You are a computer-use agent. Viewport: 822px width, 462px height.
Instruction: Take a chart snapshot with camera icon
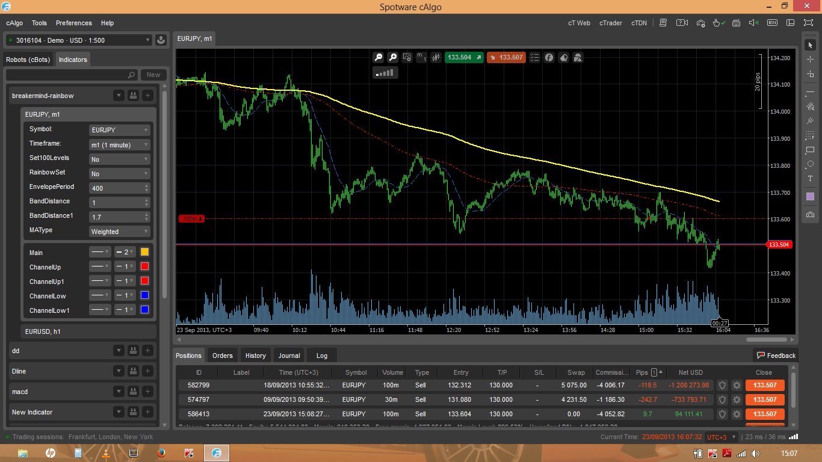(x=810, y=215)
